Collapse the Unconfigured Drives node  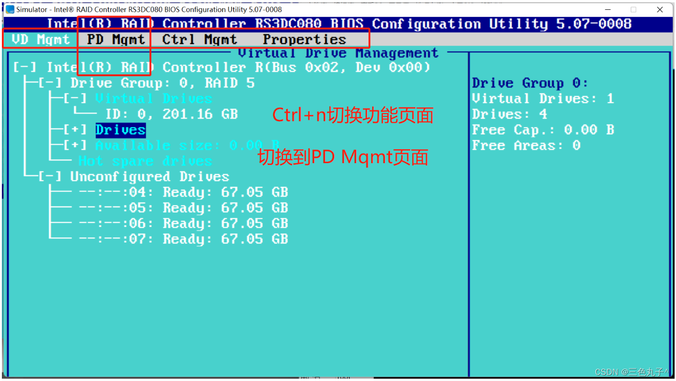click(50, 177)
